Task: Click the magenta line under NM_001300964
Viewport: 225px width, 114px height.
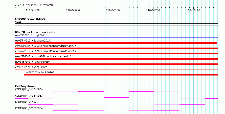Action: coord(116,110)
